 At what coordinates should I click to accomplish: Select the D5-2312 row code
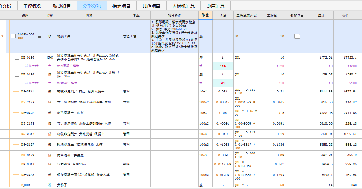(28, 134)
